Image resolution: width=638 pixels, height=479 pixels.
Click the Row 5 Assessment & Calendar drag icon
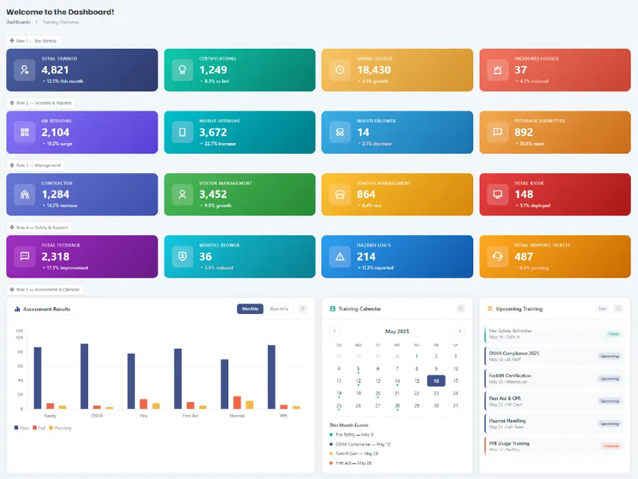tap(12, 289)
